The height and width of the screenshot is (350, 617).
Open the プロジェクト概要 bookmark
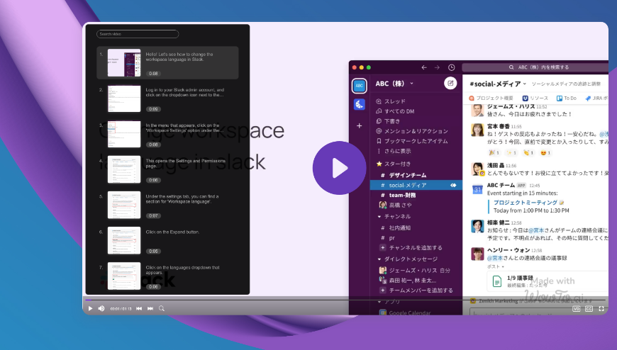click(491, 98)
